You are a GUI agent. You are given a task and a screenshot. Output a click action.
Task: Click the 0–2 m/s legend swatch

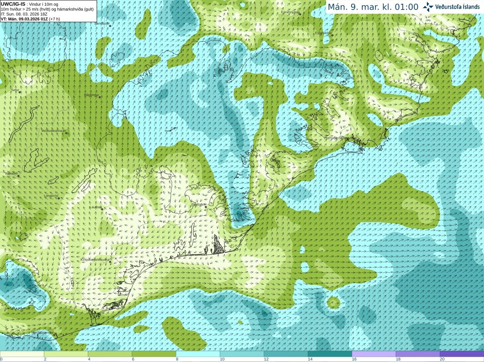(x=22, y=354)
